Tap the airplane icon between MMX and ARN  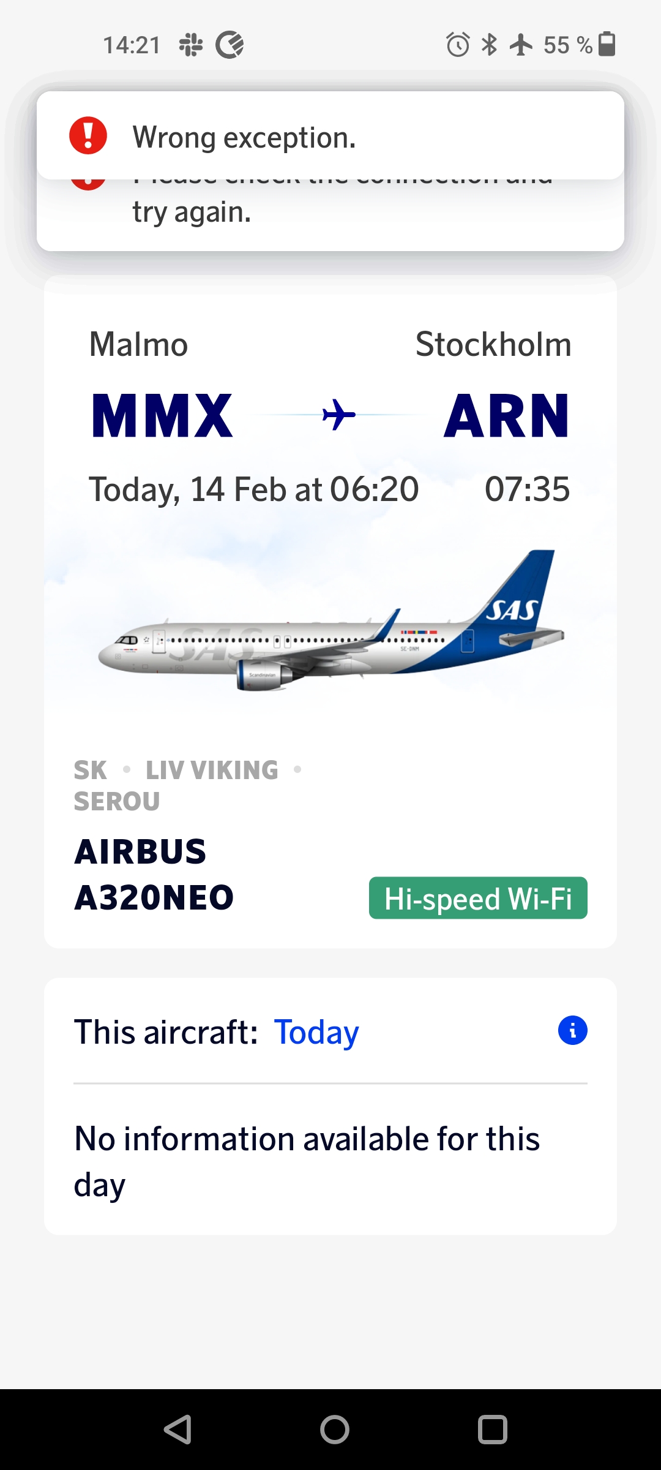click(338, 415)
